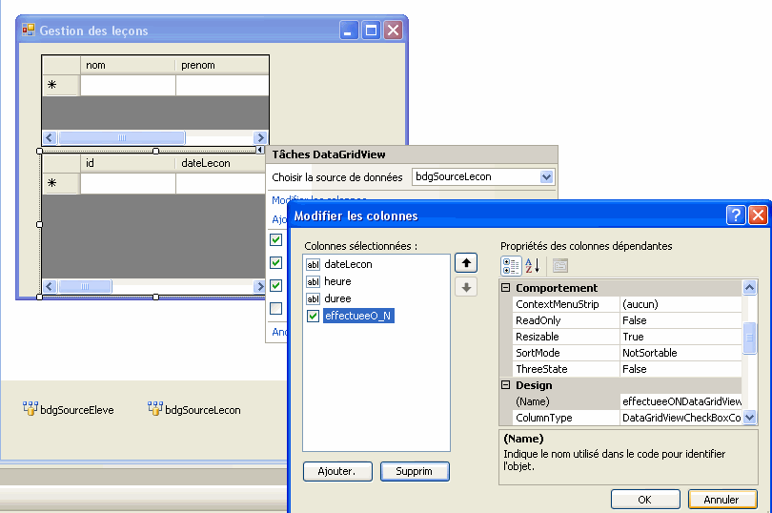Select the ColumnType property row

627,418
